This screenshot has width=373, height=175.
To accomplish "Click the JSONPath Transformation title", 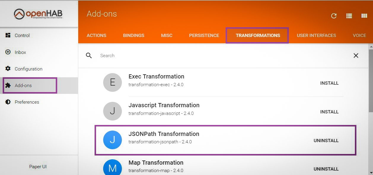I will coord(164,134).
